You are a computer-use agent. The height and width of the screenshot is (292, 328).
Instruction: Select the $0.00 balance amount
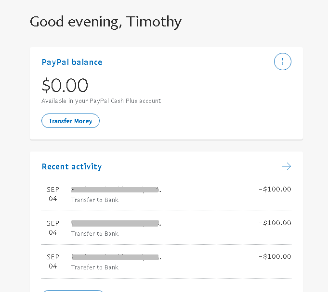pos(65,86)
